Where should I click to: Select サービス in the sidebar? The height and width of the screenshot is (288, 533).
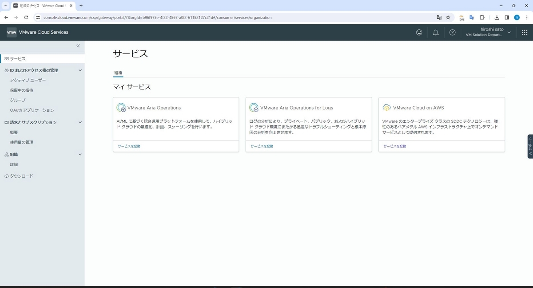(42, 58)
